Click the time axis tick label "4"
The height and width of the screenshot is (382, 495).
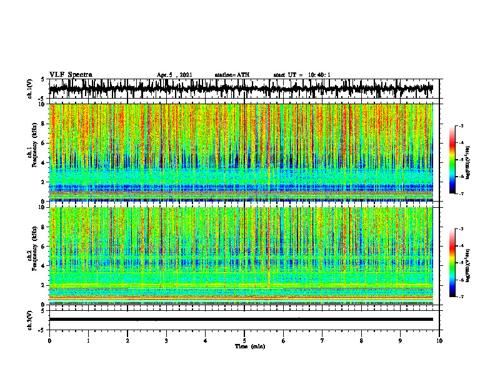coord(206,341)
